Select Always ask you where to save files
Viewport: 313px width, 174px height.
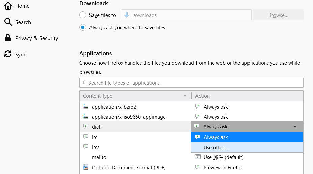point(83,27)
